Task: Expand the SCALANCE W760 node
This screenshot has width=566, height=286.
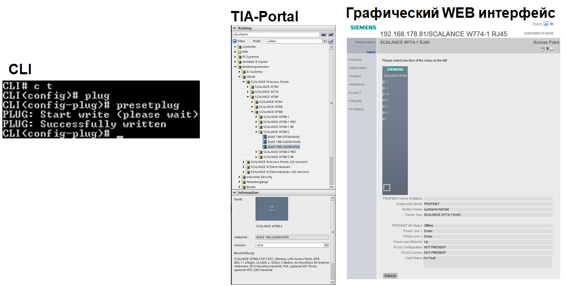Action: point(248,87)
